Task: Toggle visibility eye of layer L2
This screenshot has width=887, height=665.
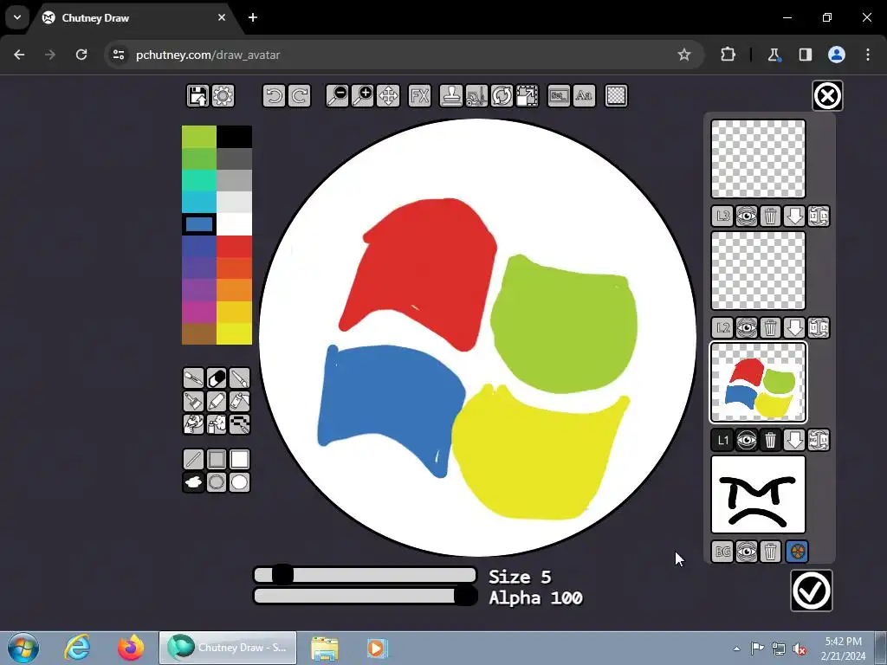Action: click(747, 328)
